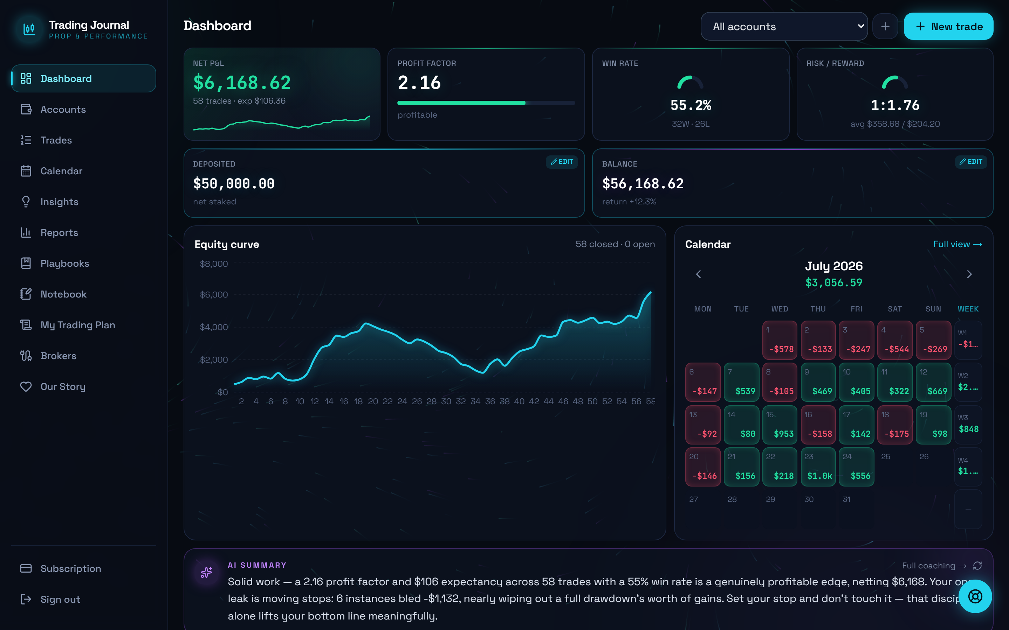The image size is (1009, 630).
Task: Go to previous month in calendar
Action: (x=698, y=274)
